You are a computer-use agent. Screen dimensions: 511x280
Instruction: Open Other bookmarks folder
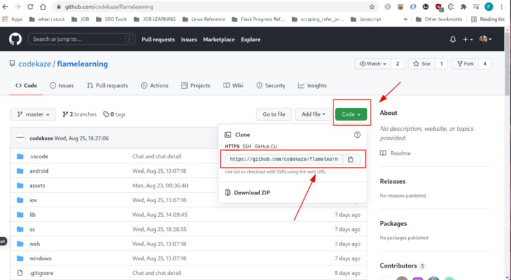tap(439, 19)
